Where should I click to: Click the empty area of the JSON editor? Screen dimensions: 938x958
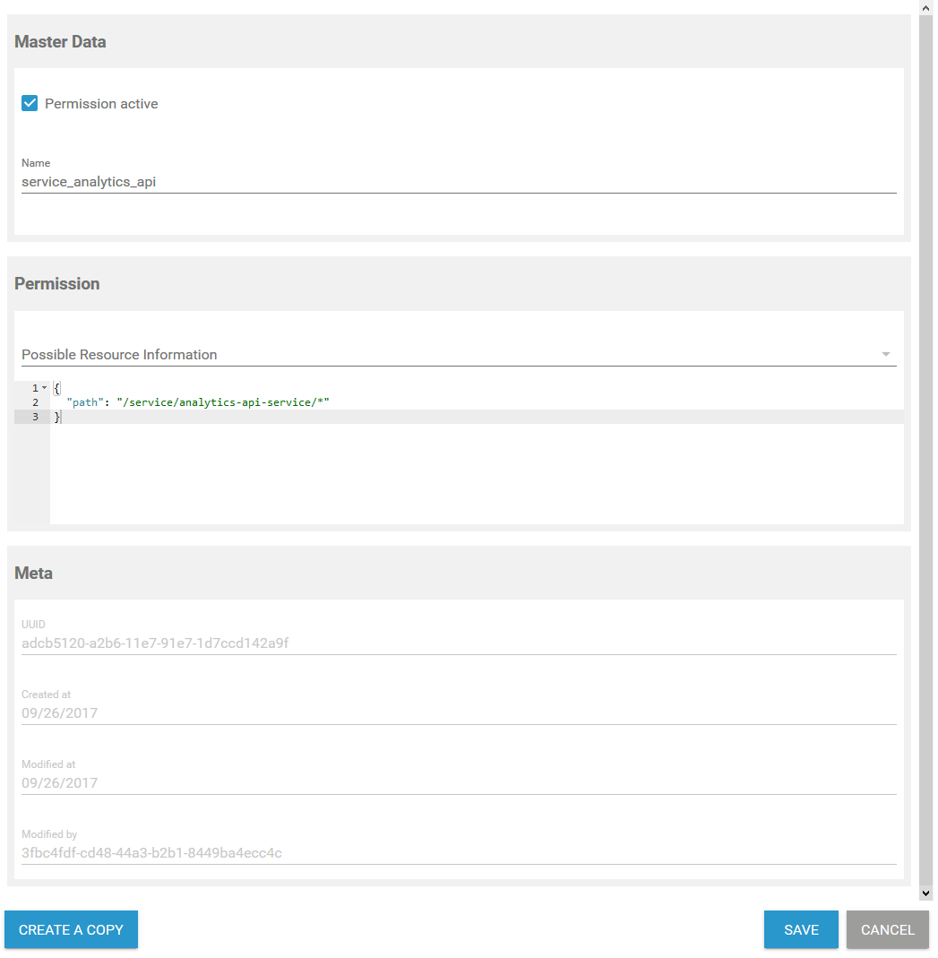pyautogui.click(x=475, y=475)
